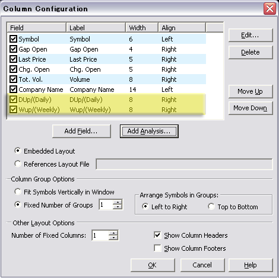Click the Delete button
Viewport: 279px width, 278px height.
coord(251,52)
